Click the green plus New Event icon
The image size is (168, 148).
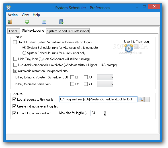point(27,22)
